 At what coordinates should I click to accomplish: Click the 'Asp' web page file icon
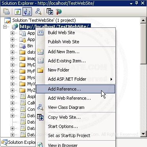[x=23, y=97]
